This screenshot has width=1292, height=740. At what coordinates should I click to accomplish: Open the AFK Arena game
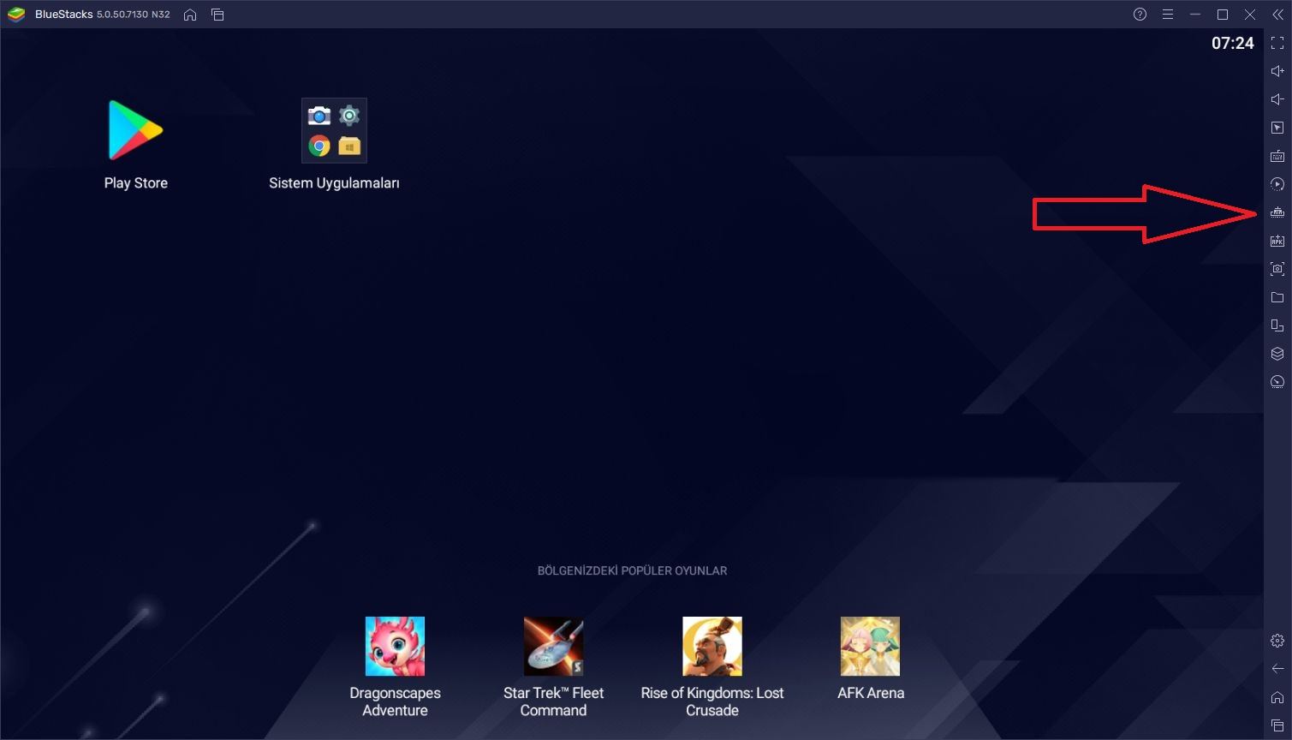[x=871, y=659]
